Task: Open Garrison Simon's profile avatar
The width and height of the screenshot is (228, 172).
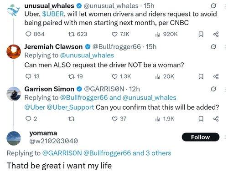Action: 14,94
